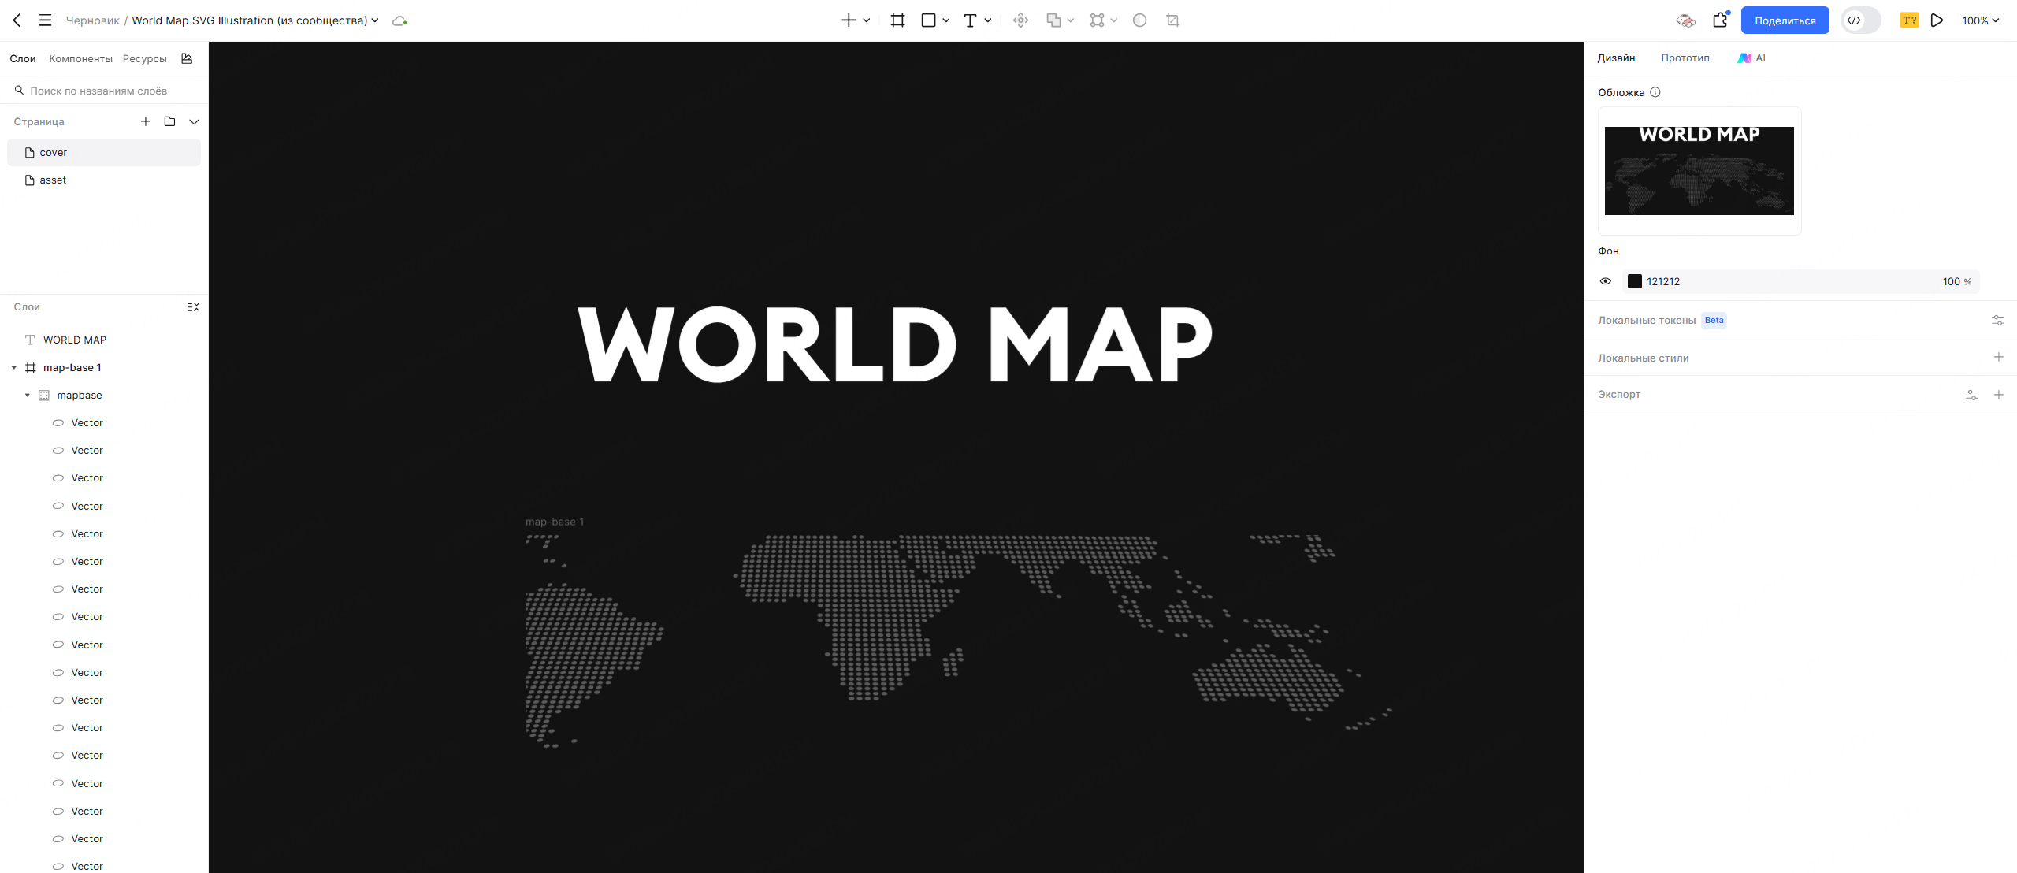
Task: Open the hamburger main menu
Action: [45, 20]
